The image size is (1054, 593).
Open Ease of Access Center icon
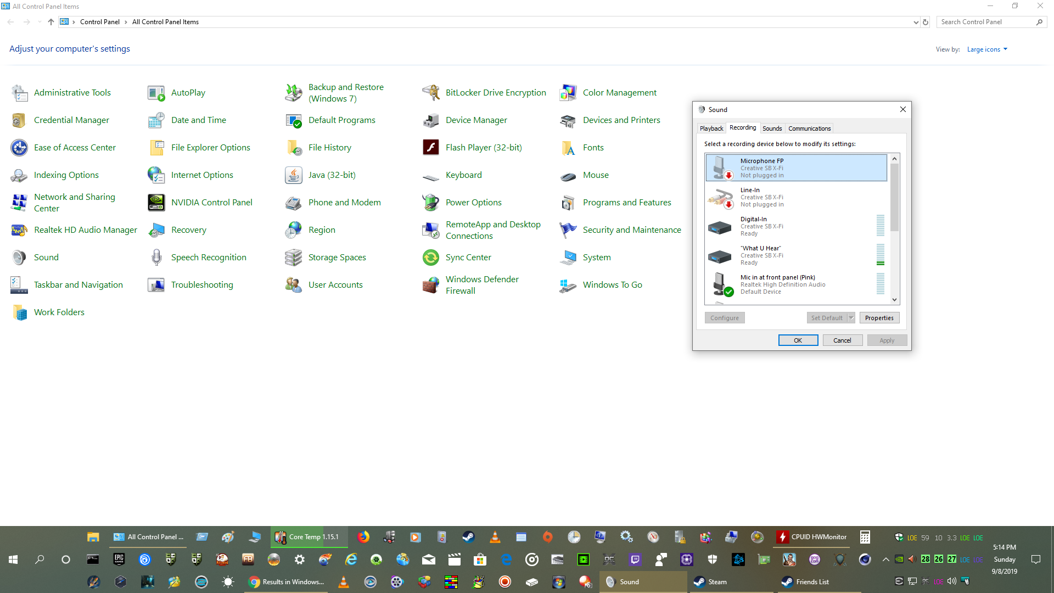tap(19, 148)
